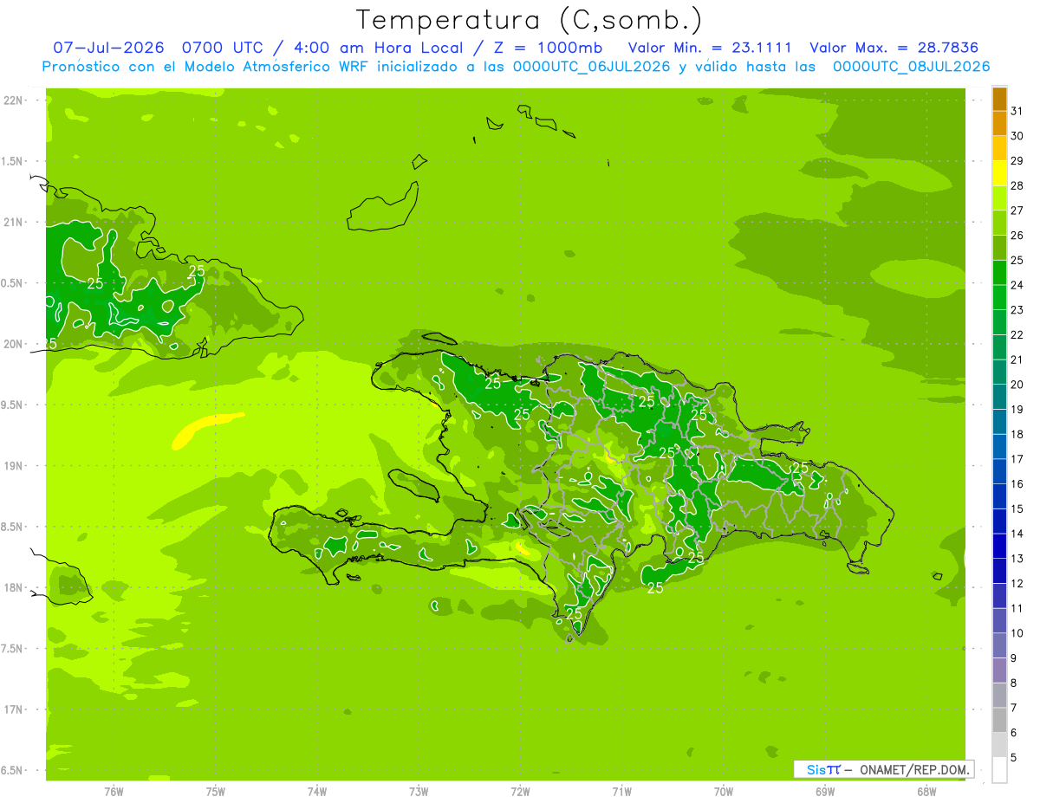This screenshot has height=803, width=1040.
Task: Click the "69W" longitude label
Action: coord(825,792)
